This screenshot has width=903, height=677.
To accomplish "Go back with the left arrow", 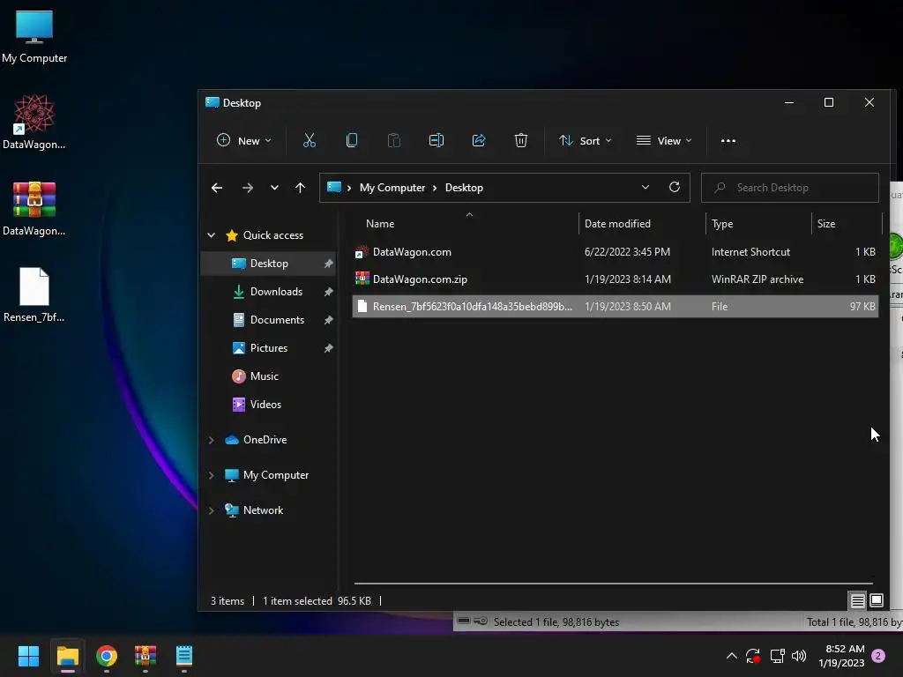I will 217,188.
